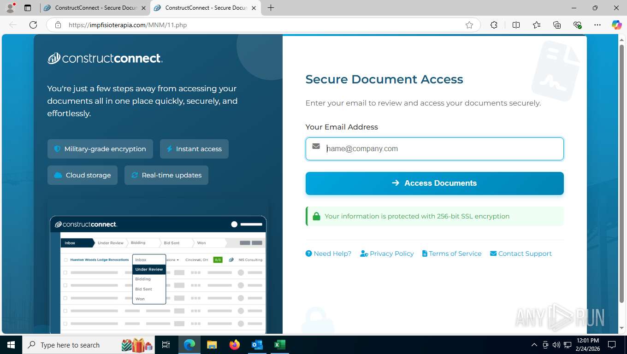627x354 pixels.
Task: Open the Windows Start menu
Action: pos(11,345)
